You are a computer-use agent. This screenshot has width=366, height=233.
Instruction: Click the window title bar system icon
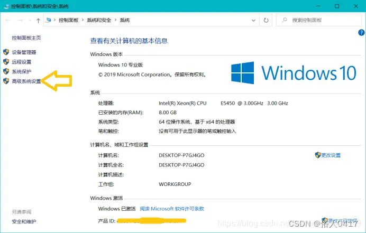(x=6, y=6)
